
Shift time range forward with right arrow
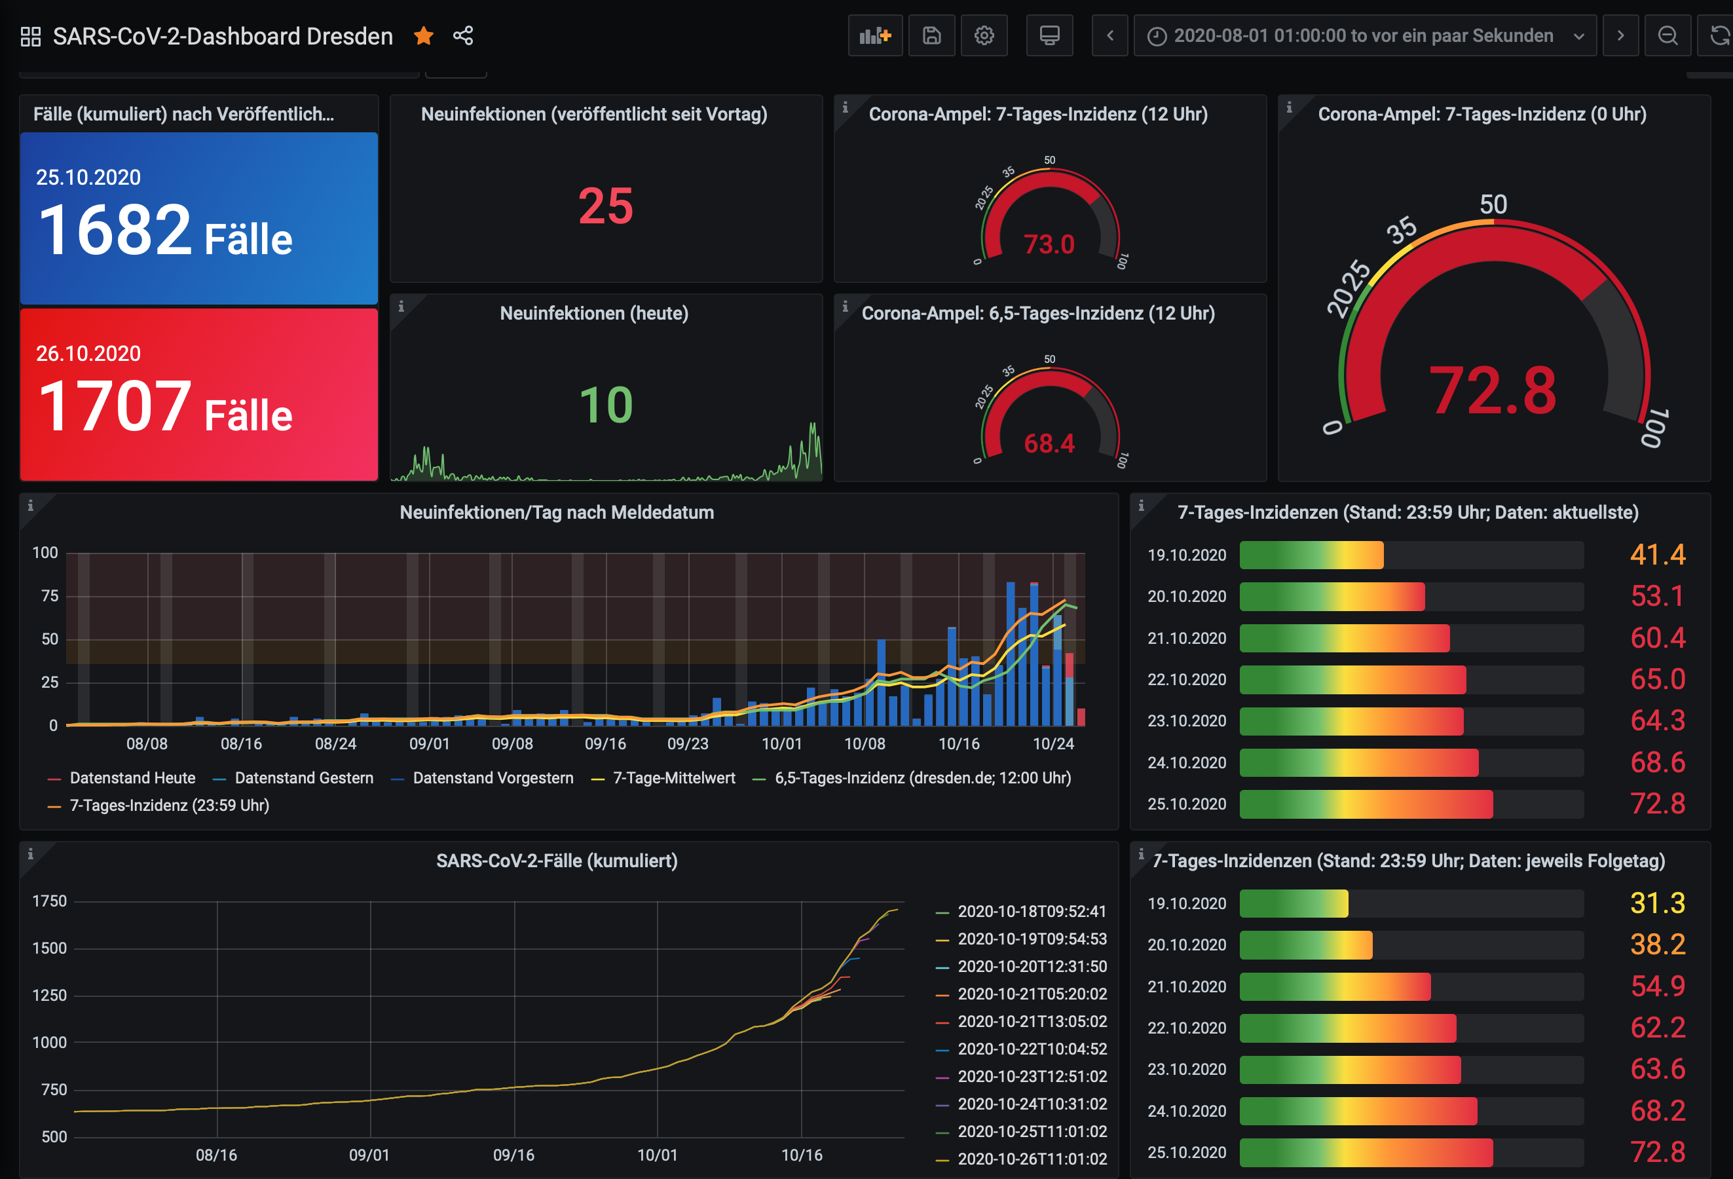(1620, 35)
